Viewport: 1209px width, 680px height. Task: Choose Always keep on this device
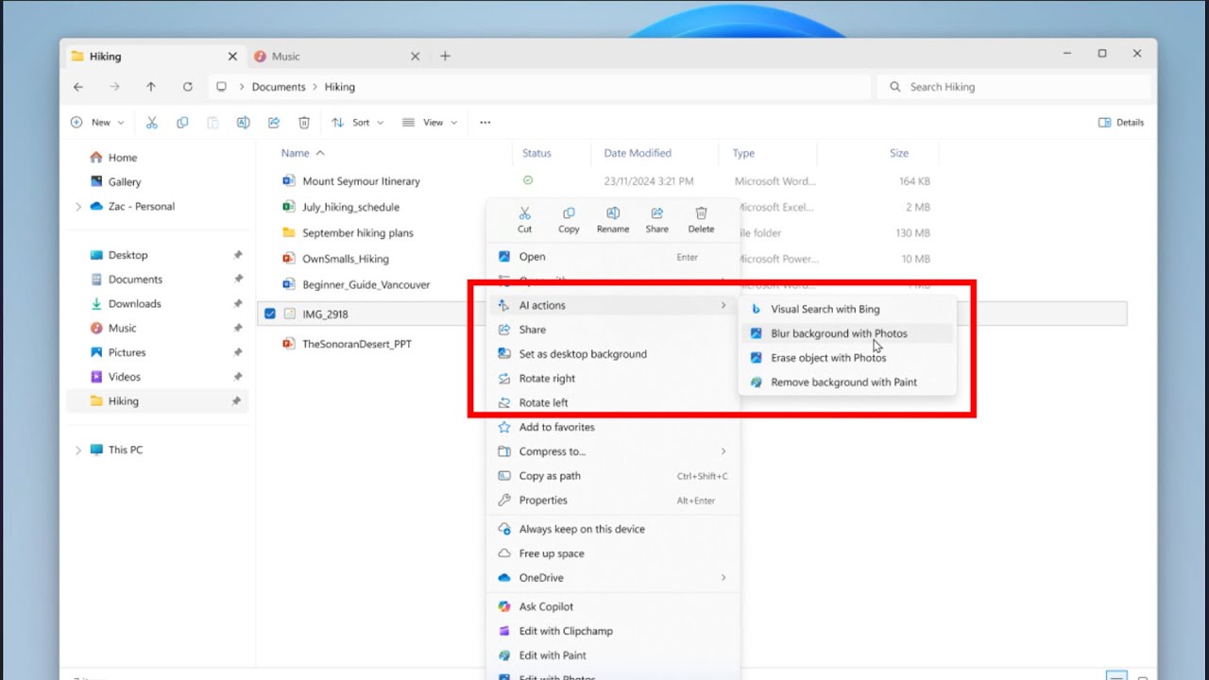[611, 529]
